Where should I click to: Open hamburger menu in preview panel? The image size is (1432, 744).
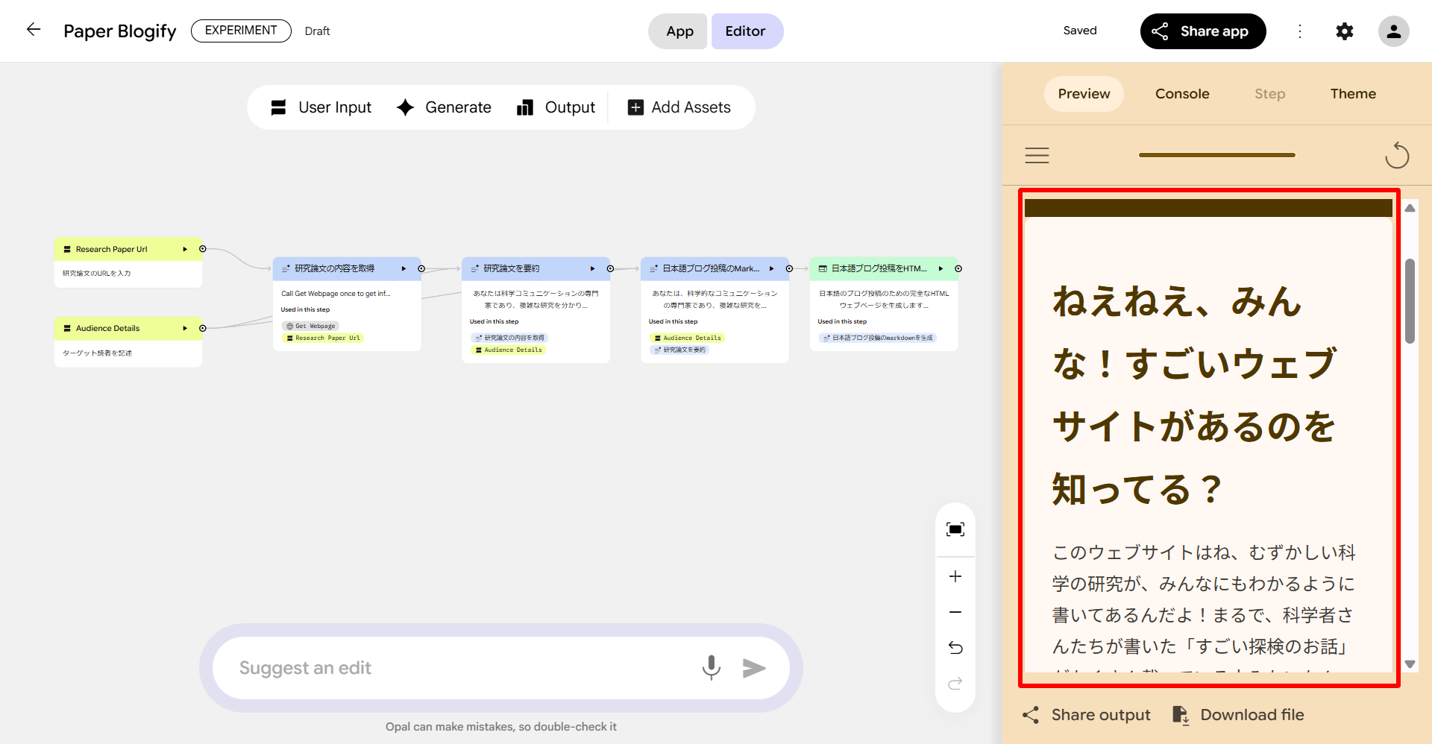tap(1037, 155)
